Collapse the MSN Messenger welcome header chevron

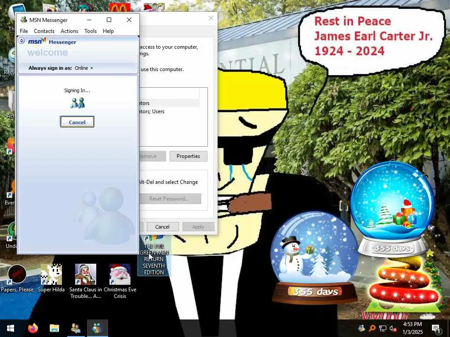pos(22,41)
